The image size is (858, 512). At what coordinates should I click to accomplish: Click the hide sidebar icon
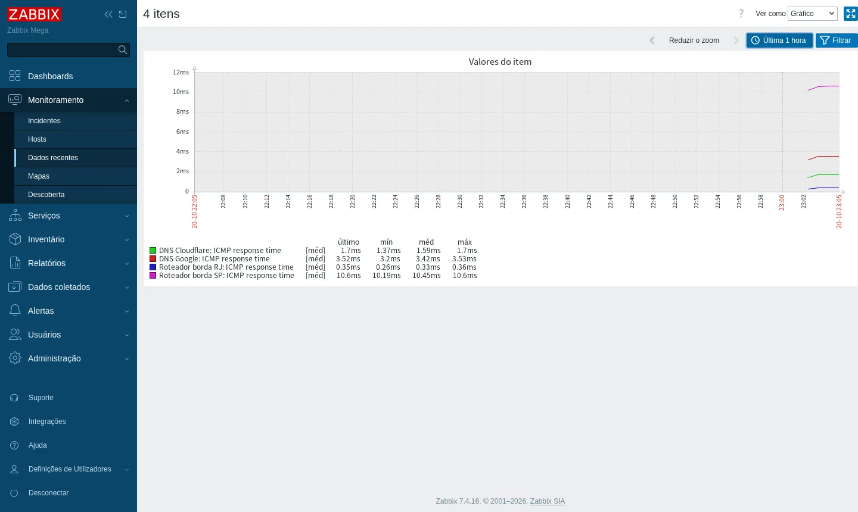point(123,14)
